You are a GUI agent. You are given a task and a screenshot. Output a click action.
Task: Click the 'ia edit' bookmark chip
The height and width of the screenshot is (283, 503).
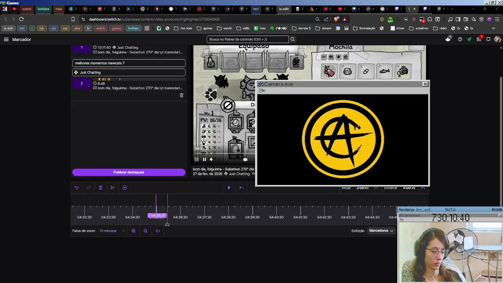8,28
